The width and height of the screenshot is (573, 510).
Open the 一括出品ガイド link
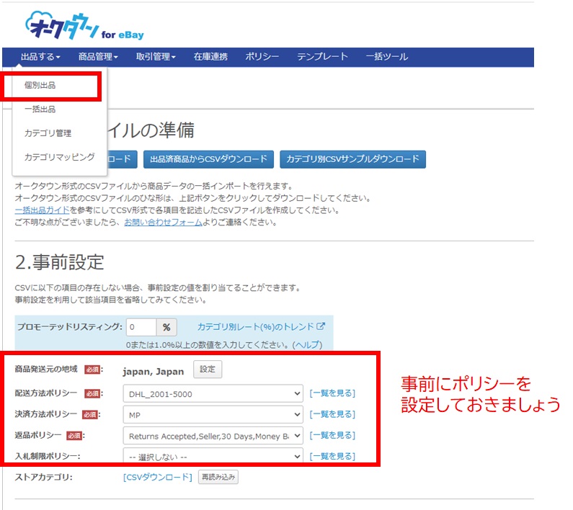coord(42,210)
